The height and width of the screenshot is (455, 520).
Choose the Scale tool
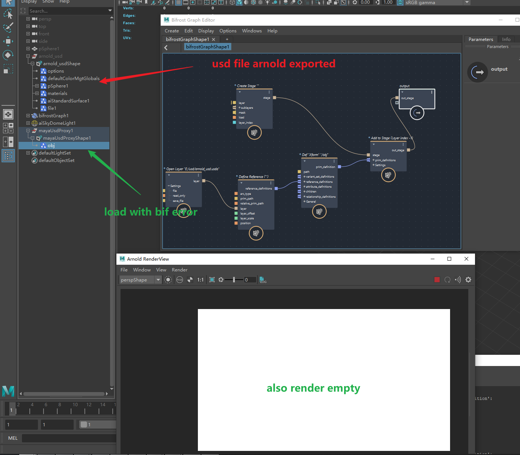(x=8, y=69)
